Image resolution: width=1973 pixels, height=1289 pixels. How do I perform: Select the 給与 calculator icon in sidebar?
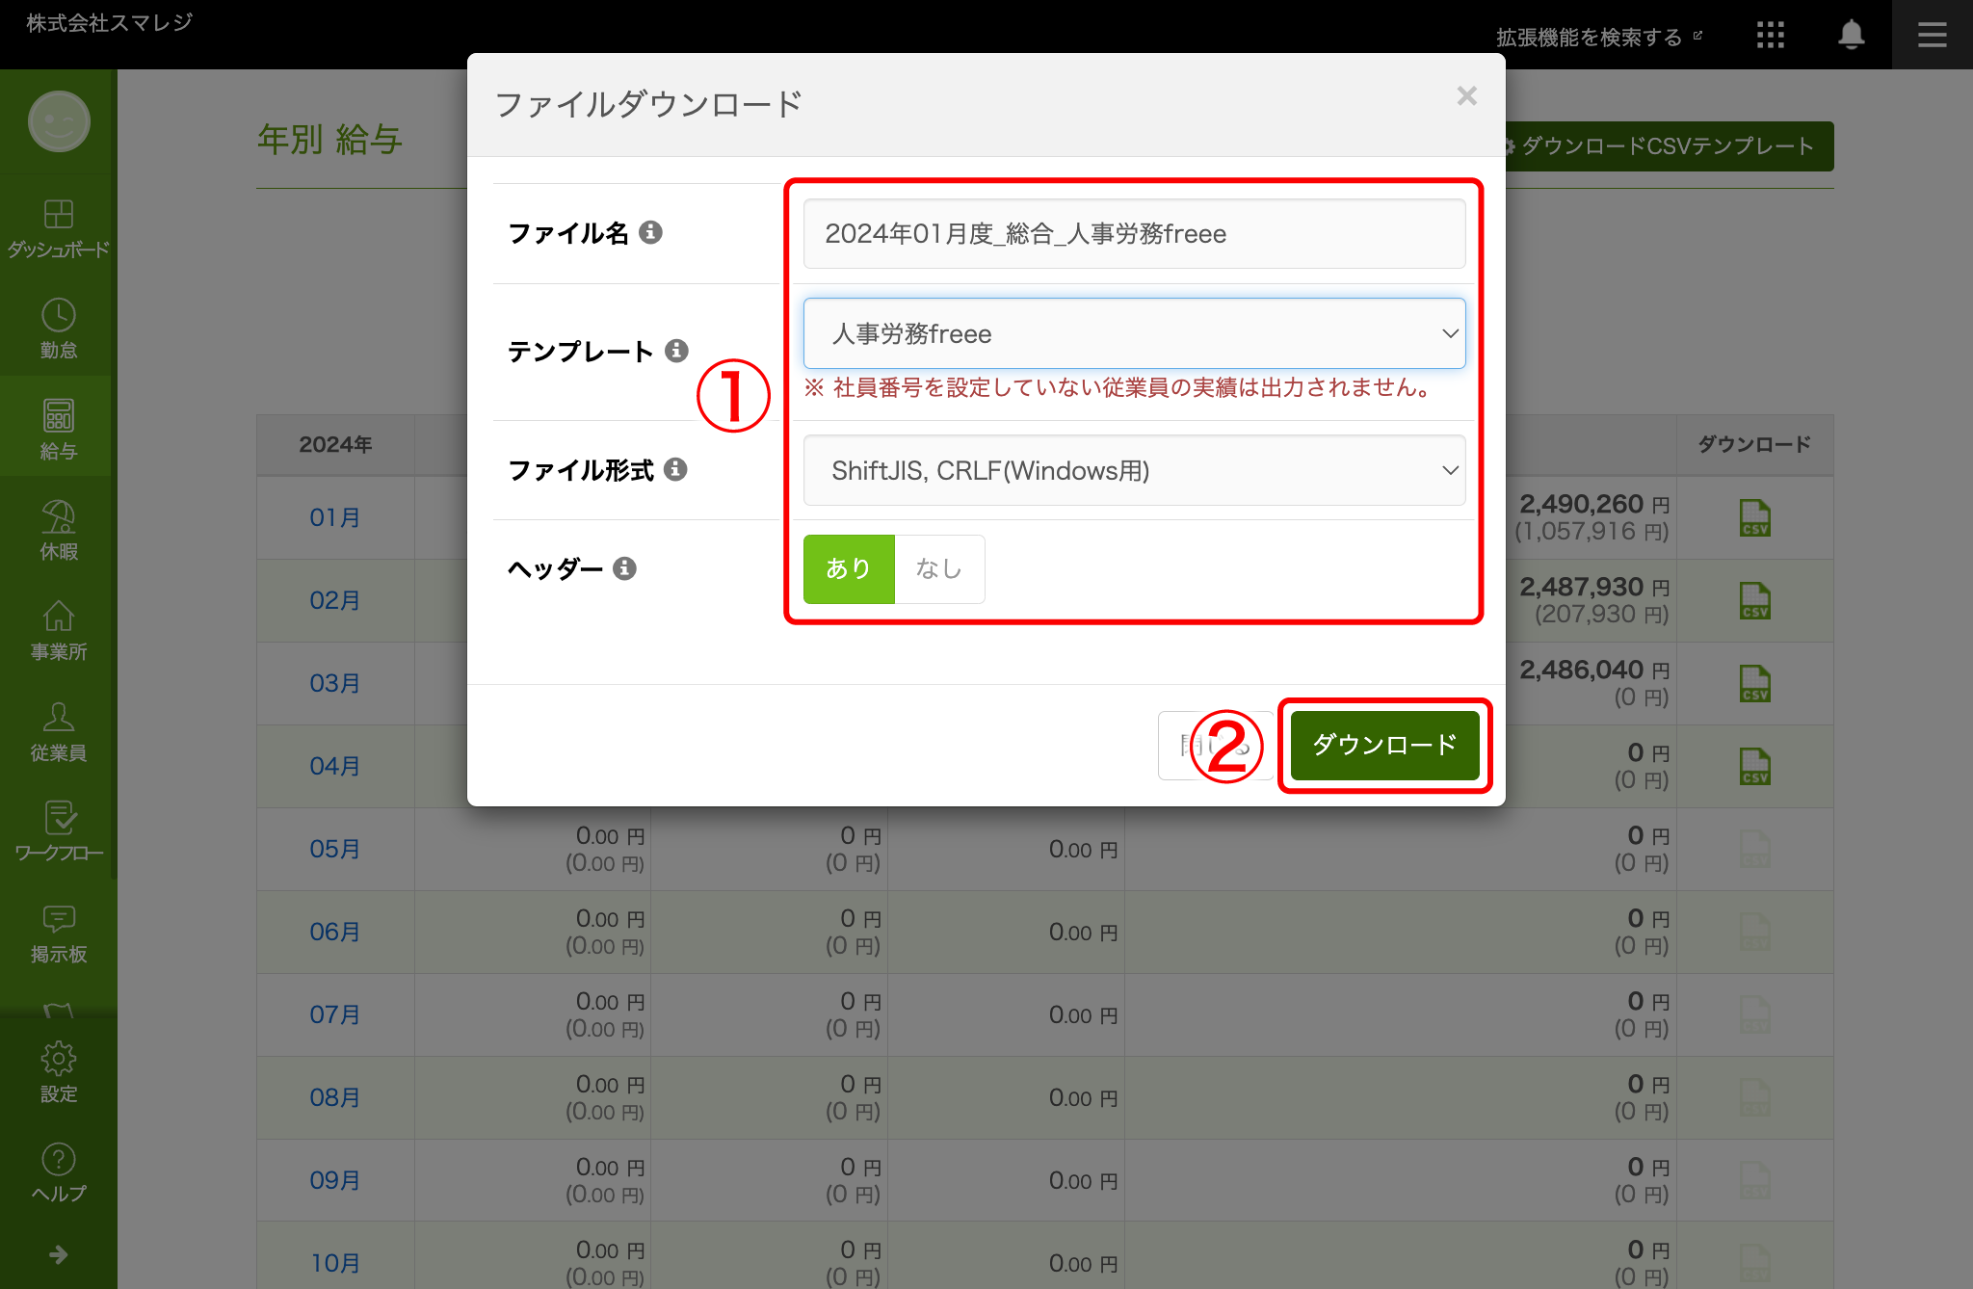[x=58, y=416]
